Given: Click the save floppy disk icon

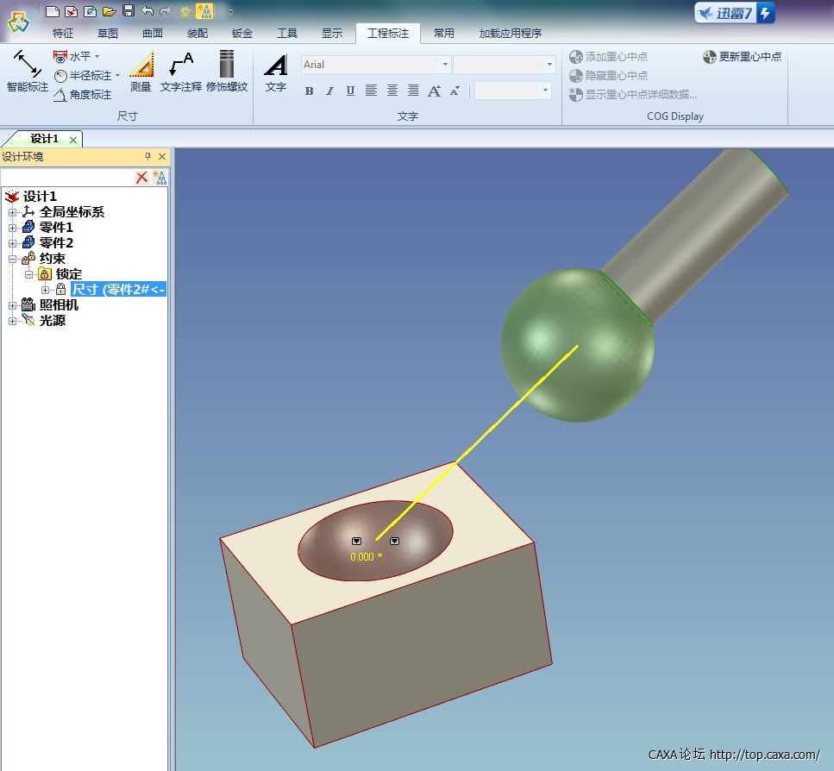Looking at the screenshot, I should [129, 11].
